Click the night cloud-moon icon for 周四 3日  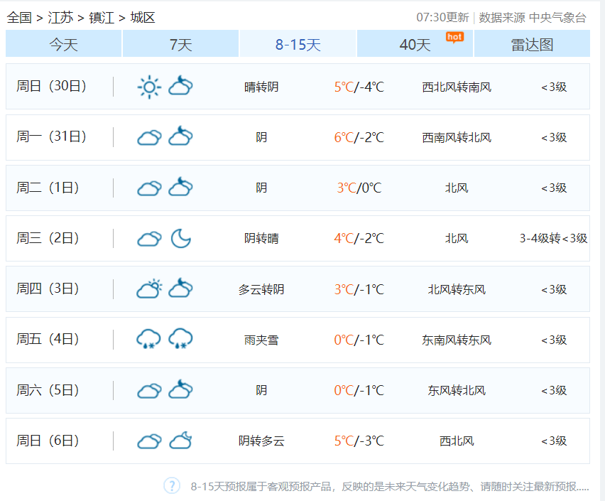(x=180, y=288)
